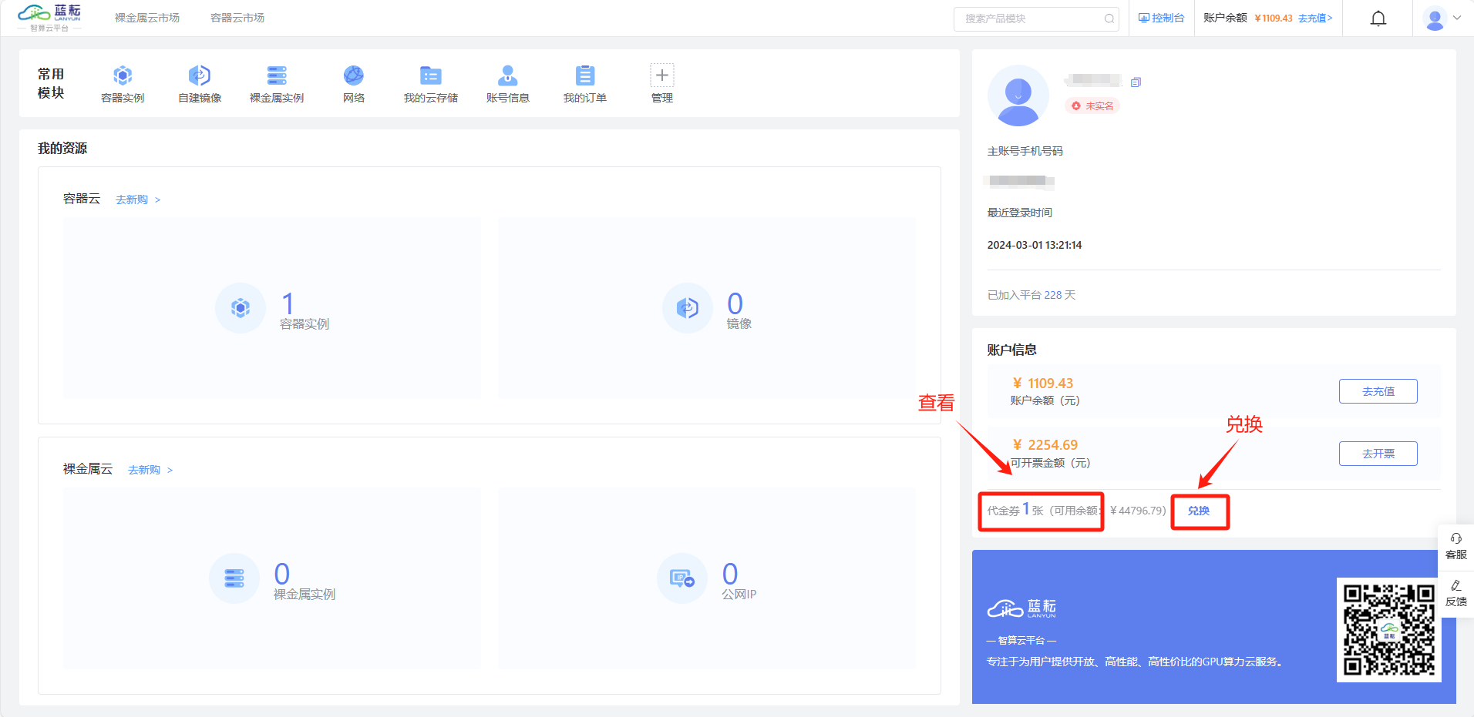Click 容器云 去新购 link

[x=138, y=199]
